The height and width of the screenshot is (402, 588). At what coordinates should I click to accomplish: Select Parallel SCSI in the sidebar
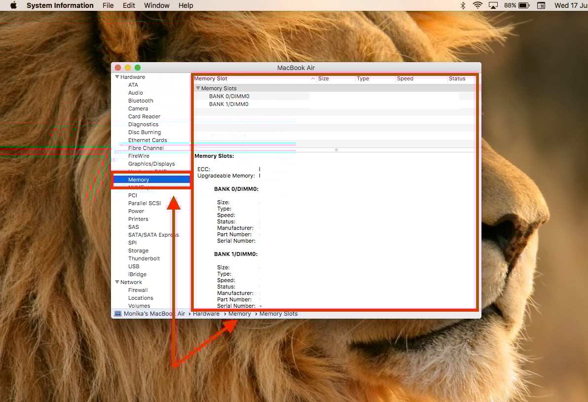coord(145,203)
